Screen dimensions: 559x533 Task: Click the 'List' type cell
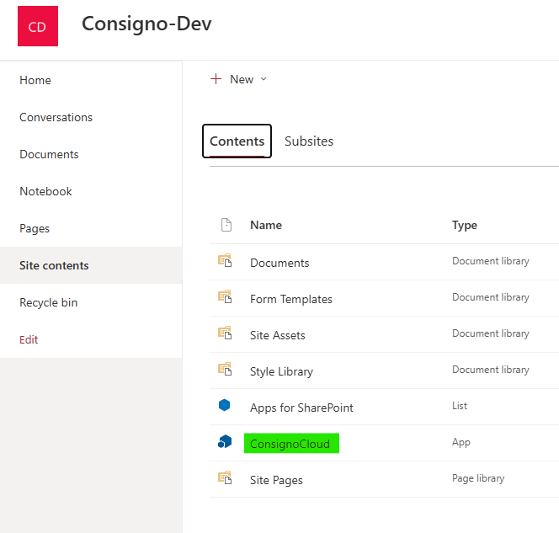460,406
